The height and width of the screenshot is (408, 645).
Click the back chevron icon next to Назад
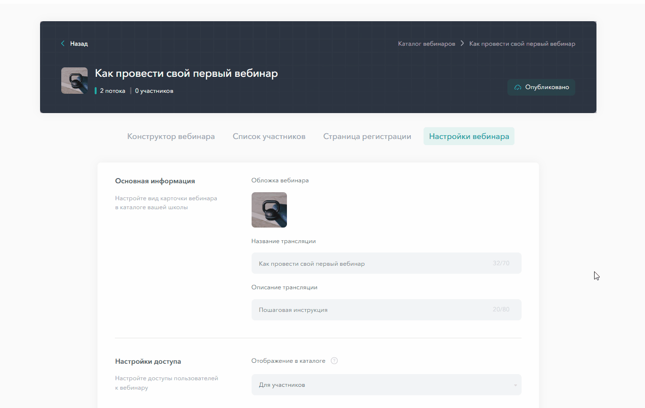click(x=63, y=44)
